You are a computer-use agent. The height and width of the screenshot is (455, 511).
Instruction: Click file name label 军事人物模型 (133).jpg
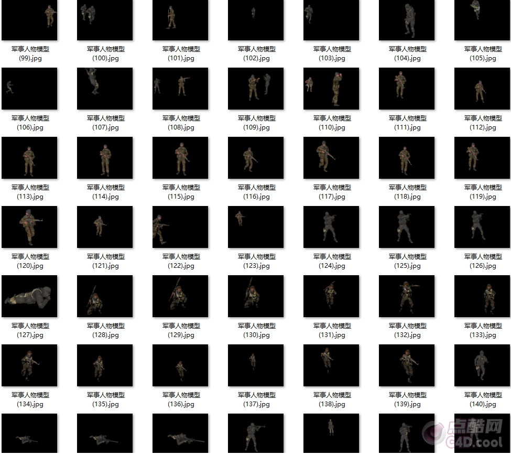(x=483, y=330)
